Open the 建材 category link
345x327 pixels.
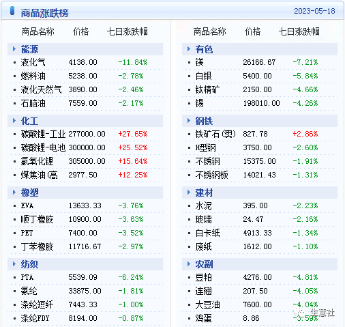coord(204,193)
